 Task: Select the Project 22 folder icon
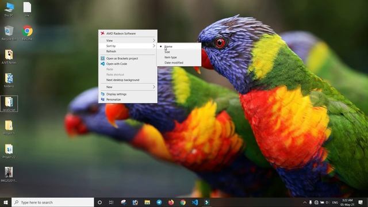coord(9,151)
